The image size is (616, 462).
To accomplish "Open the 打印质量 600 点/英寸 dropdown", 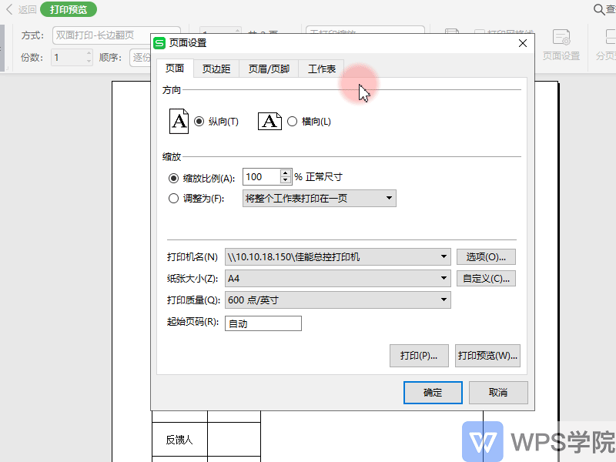I will [337, 300].
